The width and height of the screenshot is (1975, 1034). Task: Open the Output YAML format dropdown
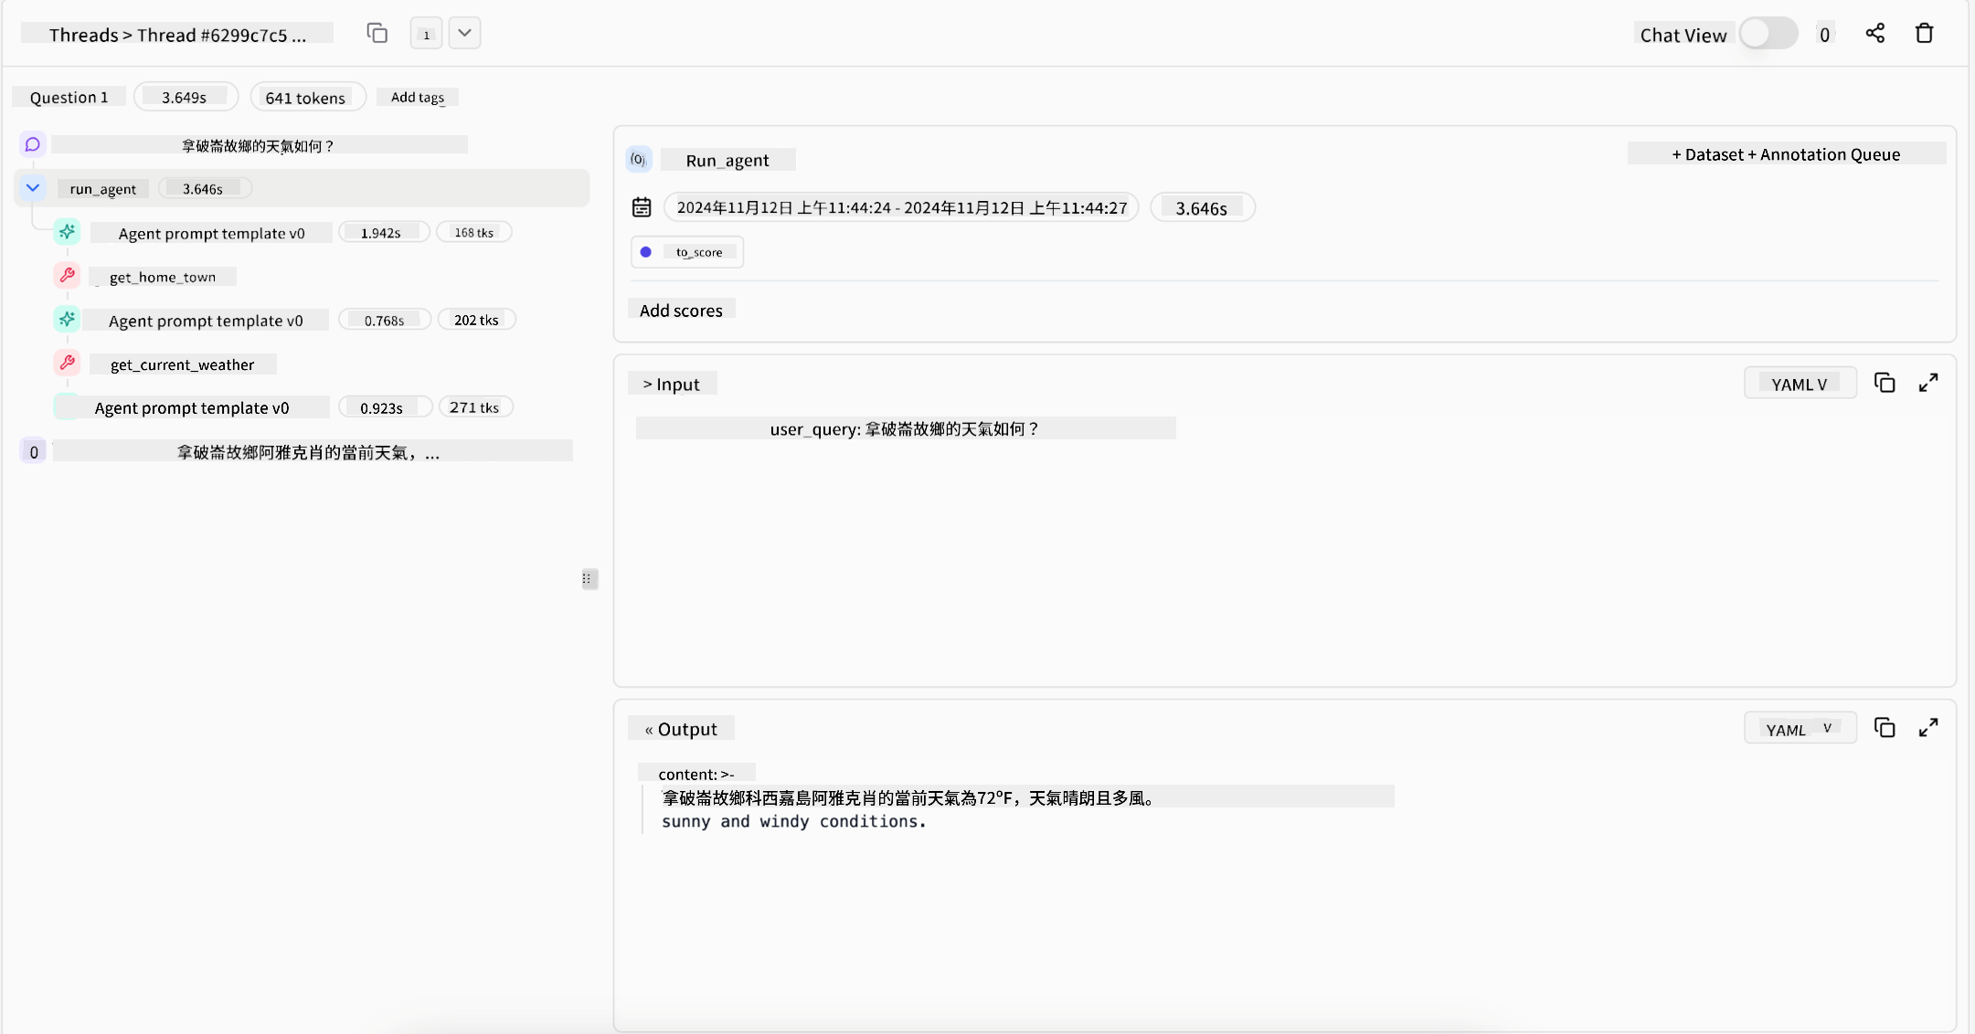(1800, 729)
